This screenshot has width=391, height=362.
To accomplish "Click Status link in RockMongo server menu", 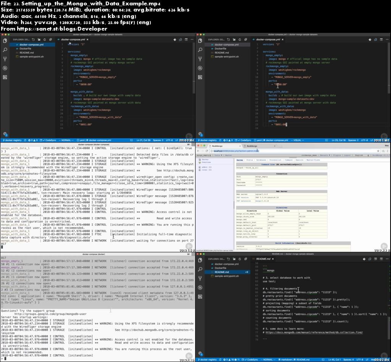I will [x=250, y=160].
